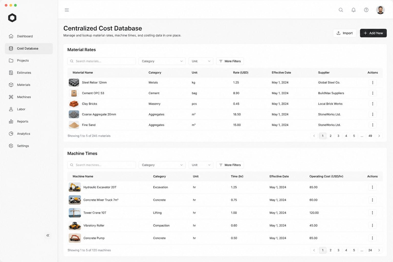Open Reports in the sidebar
Image resolution: width=393 pixels, height=262 pixels.
29,122
